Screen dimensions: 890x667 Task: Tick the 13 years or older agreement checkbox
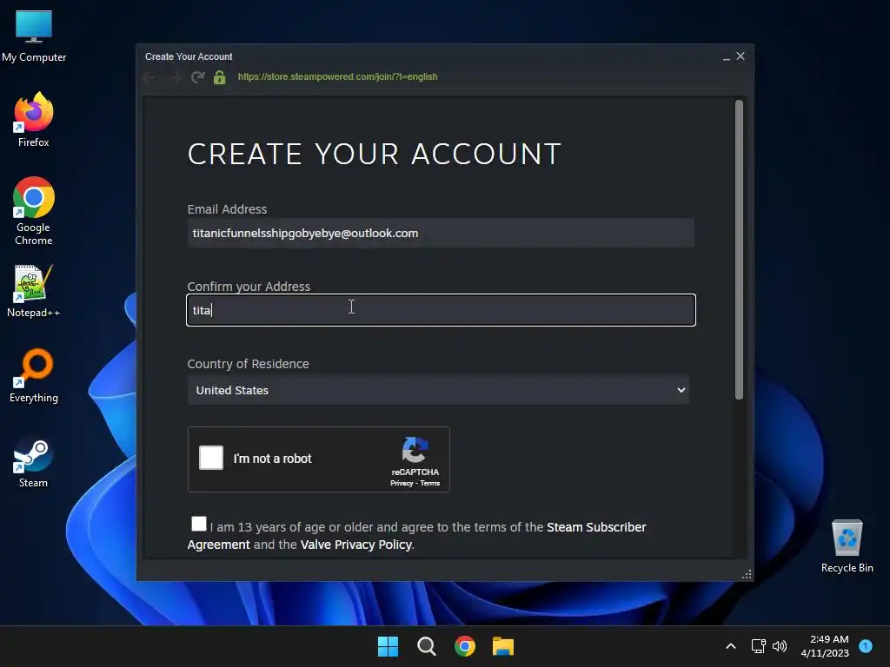point(199,524)
